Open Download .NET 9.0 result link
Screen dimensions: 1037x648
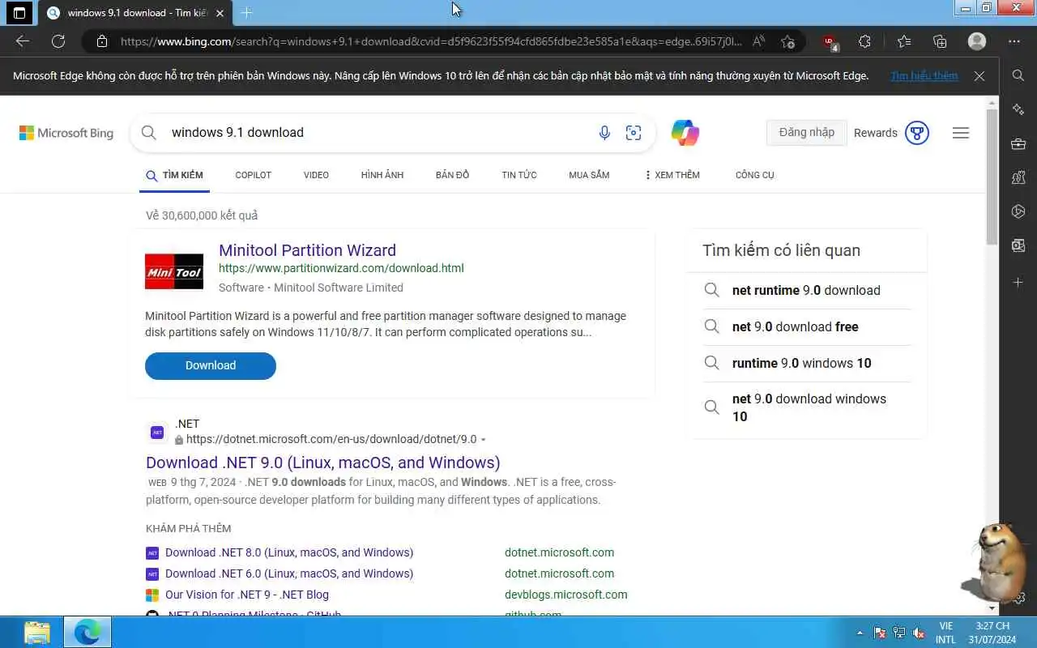pyautogui.click(x=323, y=463)
